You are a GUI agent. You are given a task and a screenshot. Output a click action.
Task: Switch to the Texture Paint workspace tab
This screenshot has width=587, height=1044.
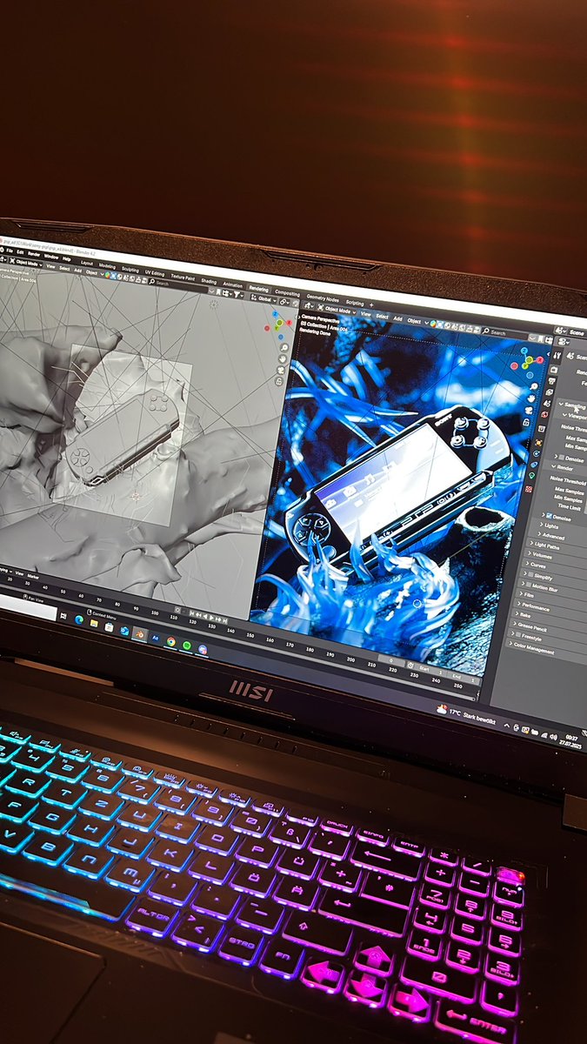(183, 278)
